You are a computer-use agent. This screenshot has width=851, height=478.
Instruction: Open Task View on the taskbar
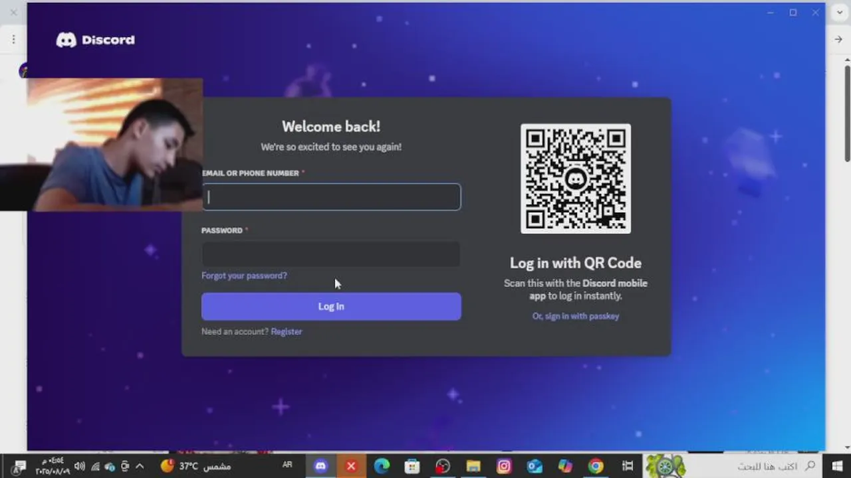[627, 466]
